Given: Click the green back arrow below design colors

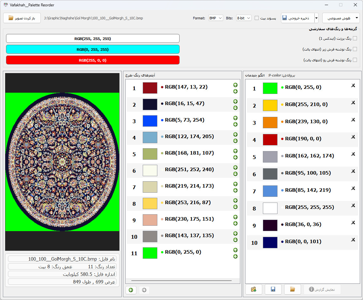Looking at the screenshot, I should 131,290.
